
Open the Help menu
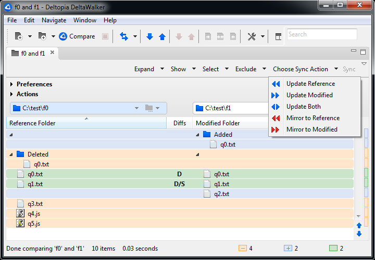[x=110, y=20]
